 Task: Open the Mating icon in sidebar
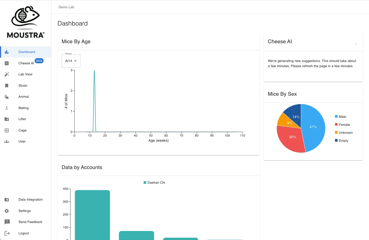7,108
